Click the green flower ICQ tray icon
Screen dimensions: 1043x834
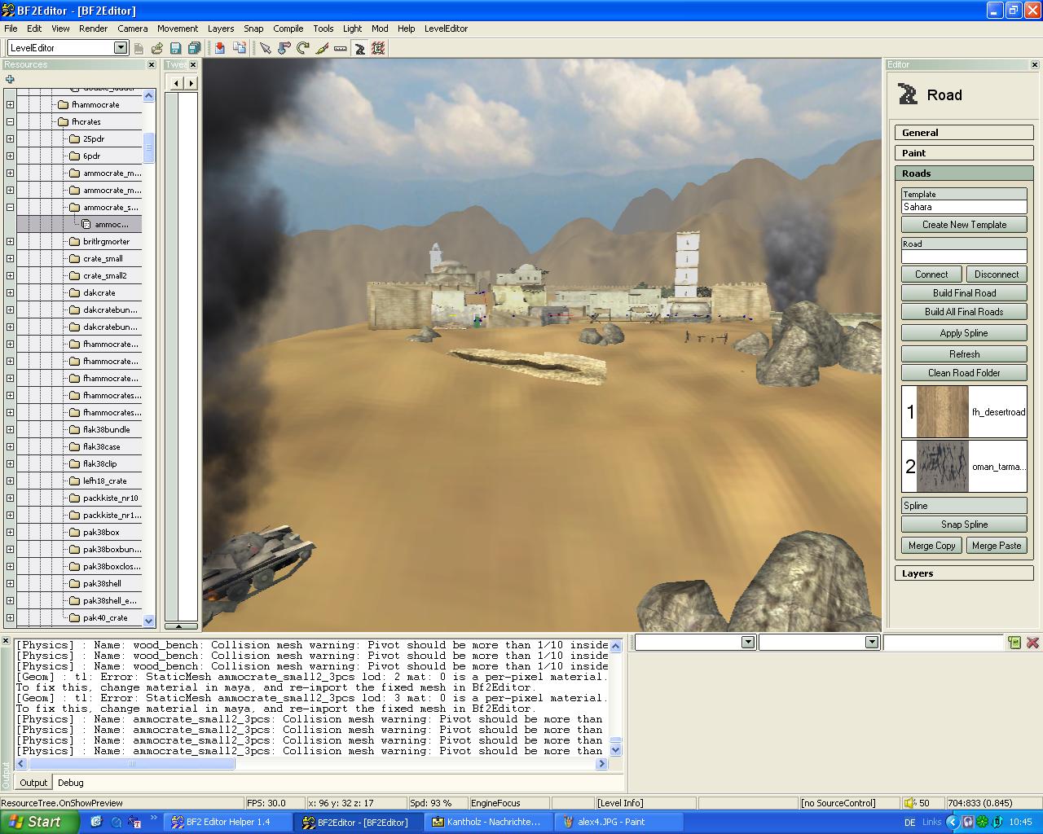tap(983, 822)
